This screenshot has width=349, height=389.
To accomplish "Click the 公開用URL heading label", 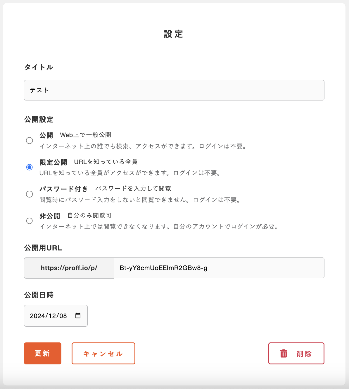I will (43, 248).
